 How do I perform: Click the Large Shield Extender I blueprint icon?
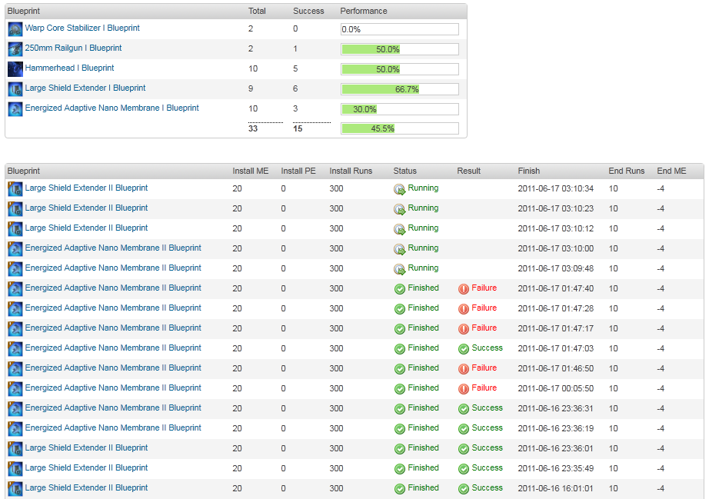pos(15,89)
